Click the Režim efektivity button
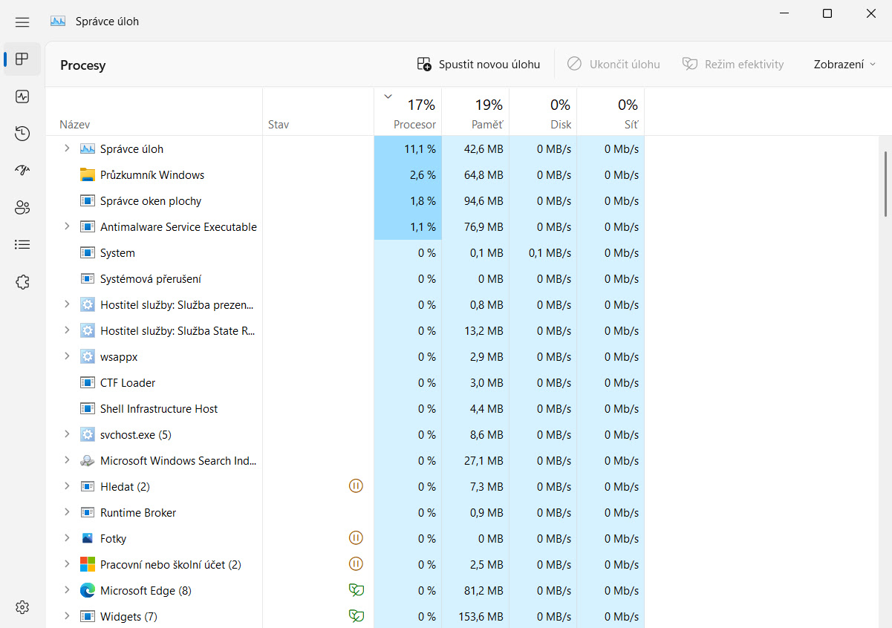This screenshot has width=892, height=628. click(733, 65)
